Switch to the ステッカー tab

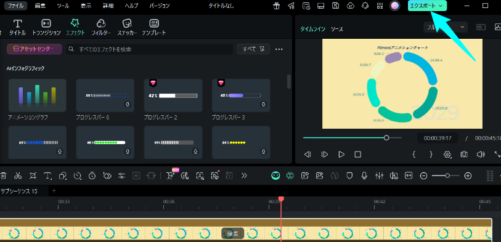point(127,27)
